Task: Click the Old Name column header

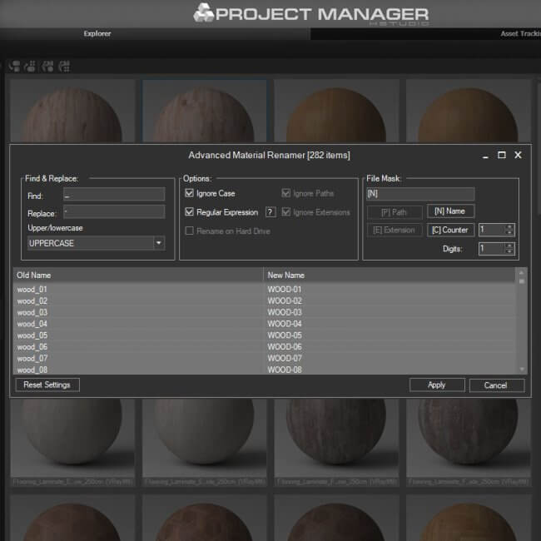Action: [138, 275]
